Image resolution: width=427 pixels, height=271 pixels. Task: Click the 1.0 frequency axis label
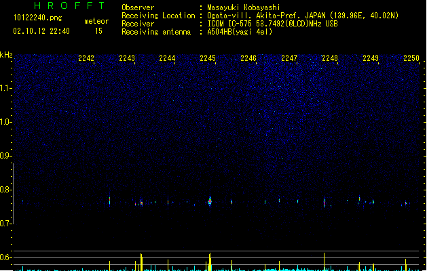click(x=5, y=122)
